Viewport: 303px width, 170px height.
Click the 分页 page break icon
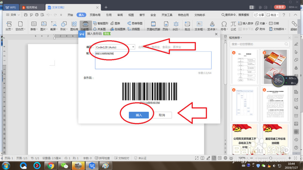(x=9, y=26)
